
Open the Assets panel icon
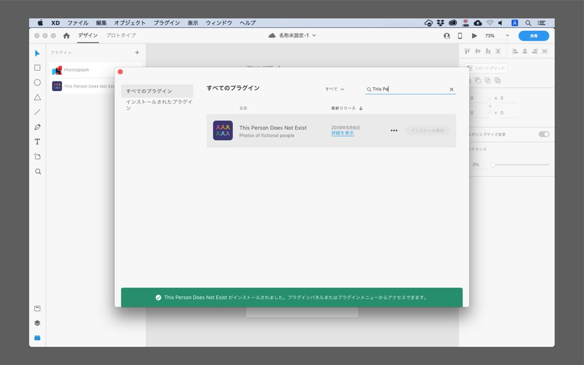coord(37,309)
